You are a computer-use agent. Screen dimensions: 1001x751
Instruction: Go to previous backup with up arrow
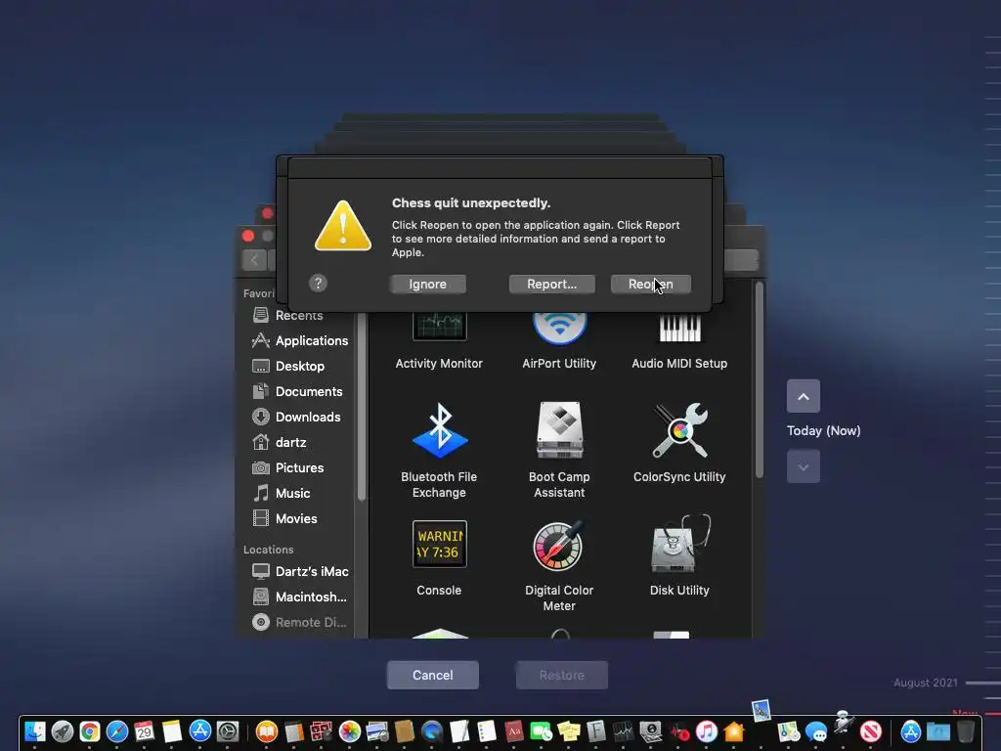pyautogui.click(x=804, y=397)
